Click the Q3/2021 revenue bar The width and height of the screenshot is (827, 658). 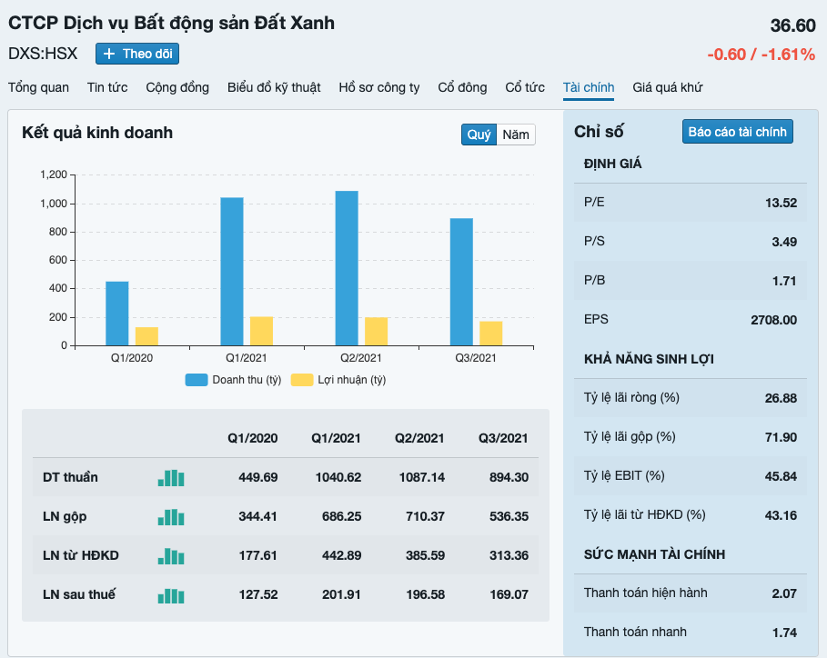pyautogui.click(x=461, y=282)
